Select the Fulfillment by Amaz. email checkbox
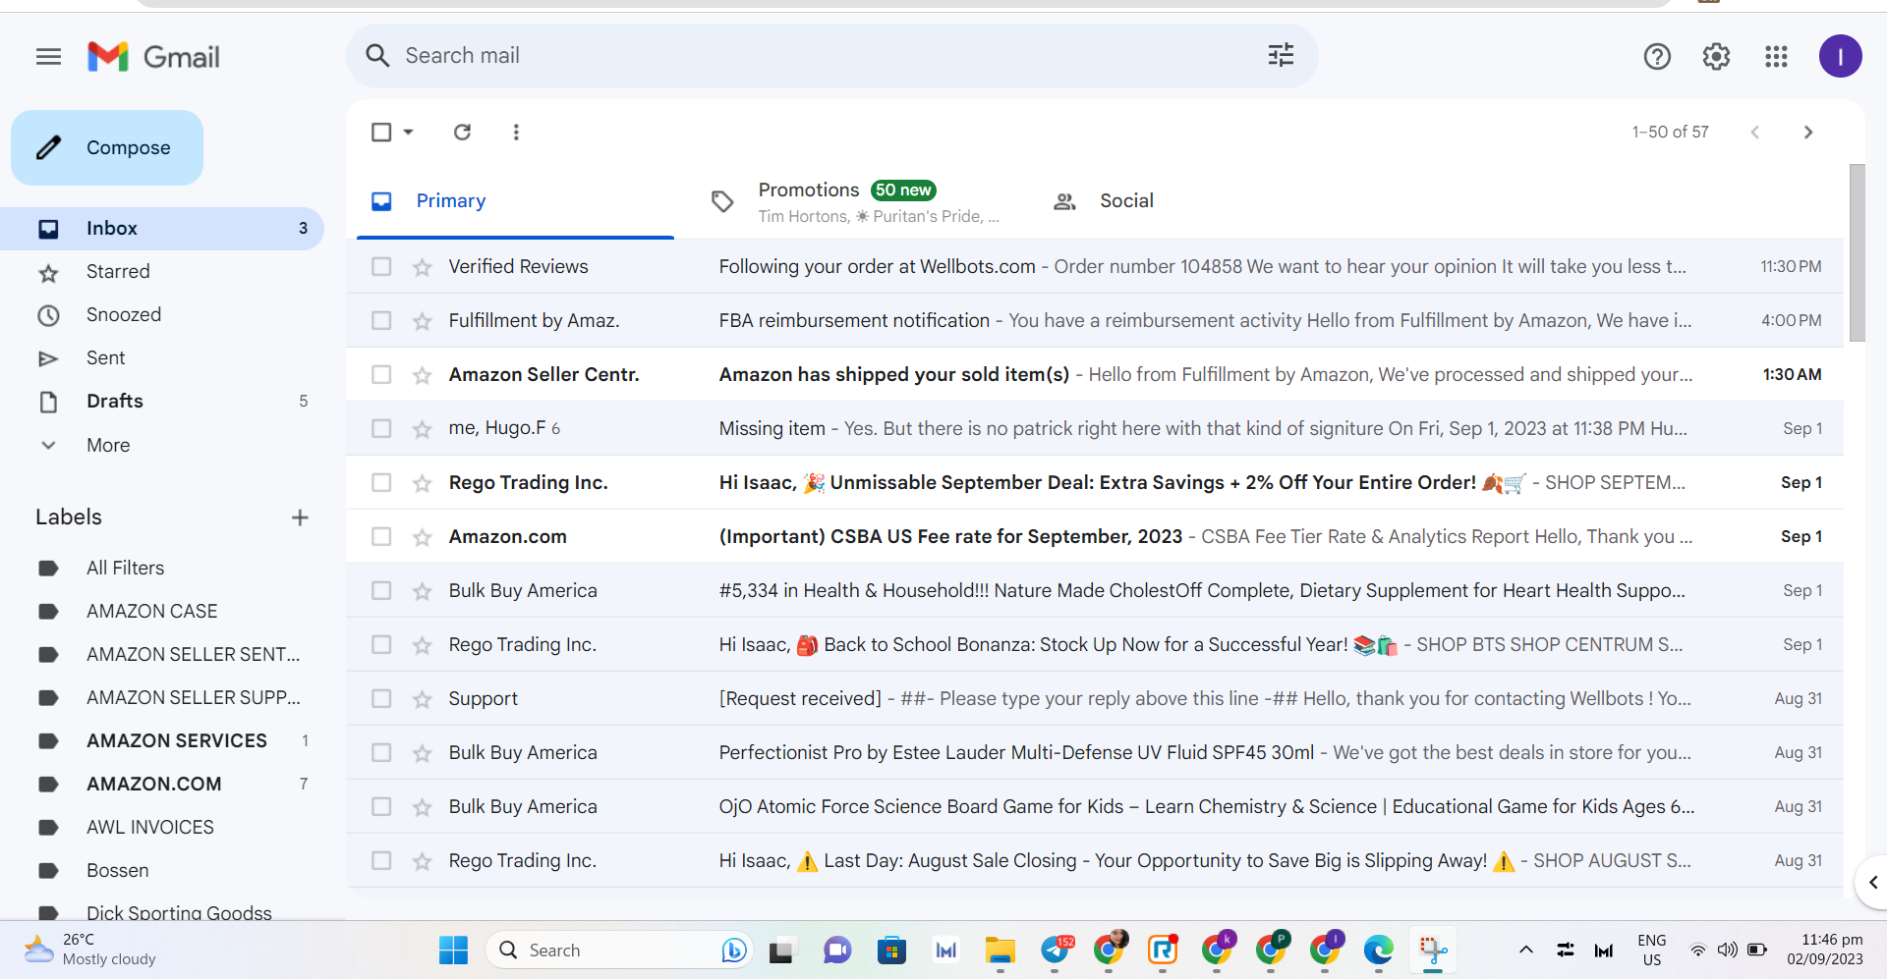Image resolution: width=1887 pixels, height=979 pixels. click(381, 320)
